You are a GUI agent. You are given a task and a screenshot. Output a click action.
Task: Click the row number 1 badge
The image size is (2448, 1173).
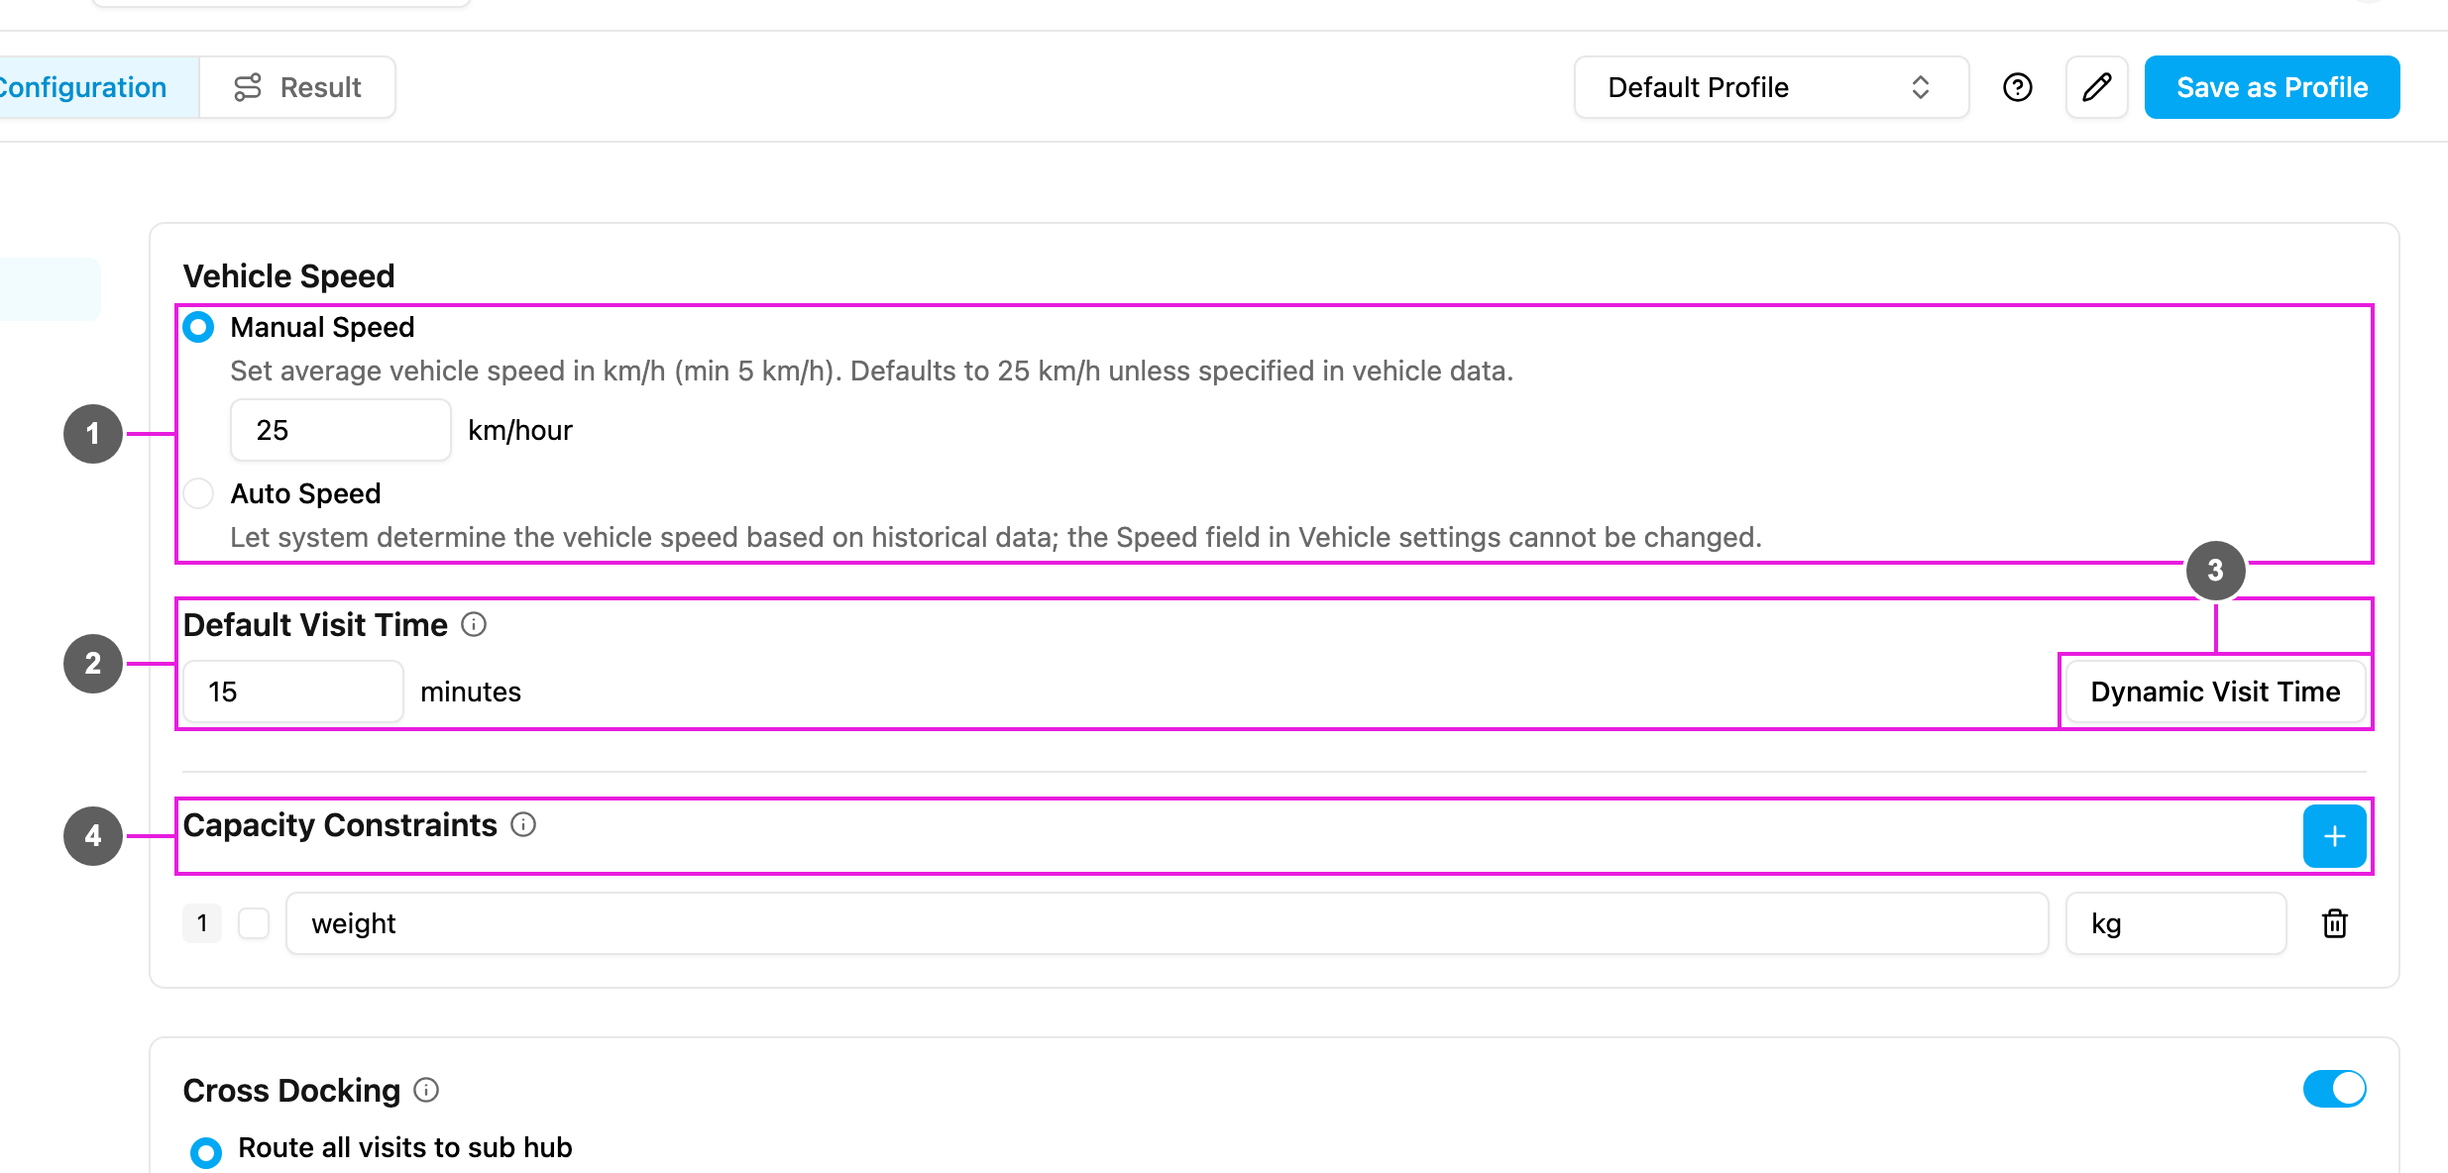pos(202,923)
